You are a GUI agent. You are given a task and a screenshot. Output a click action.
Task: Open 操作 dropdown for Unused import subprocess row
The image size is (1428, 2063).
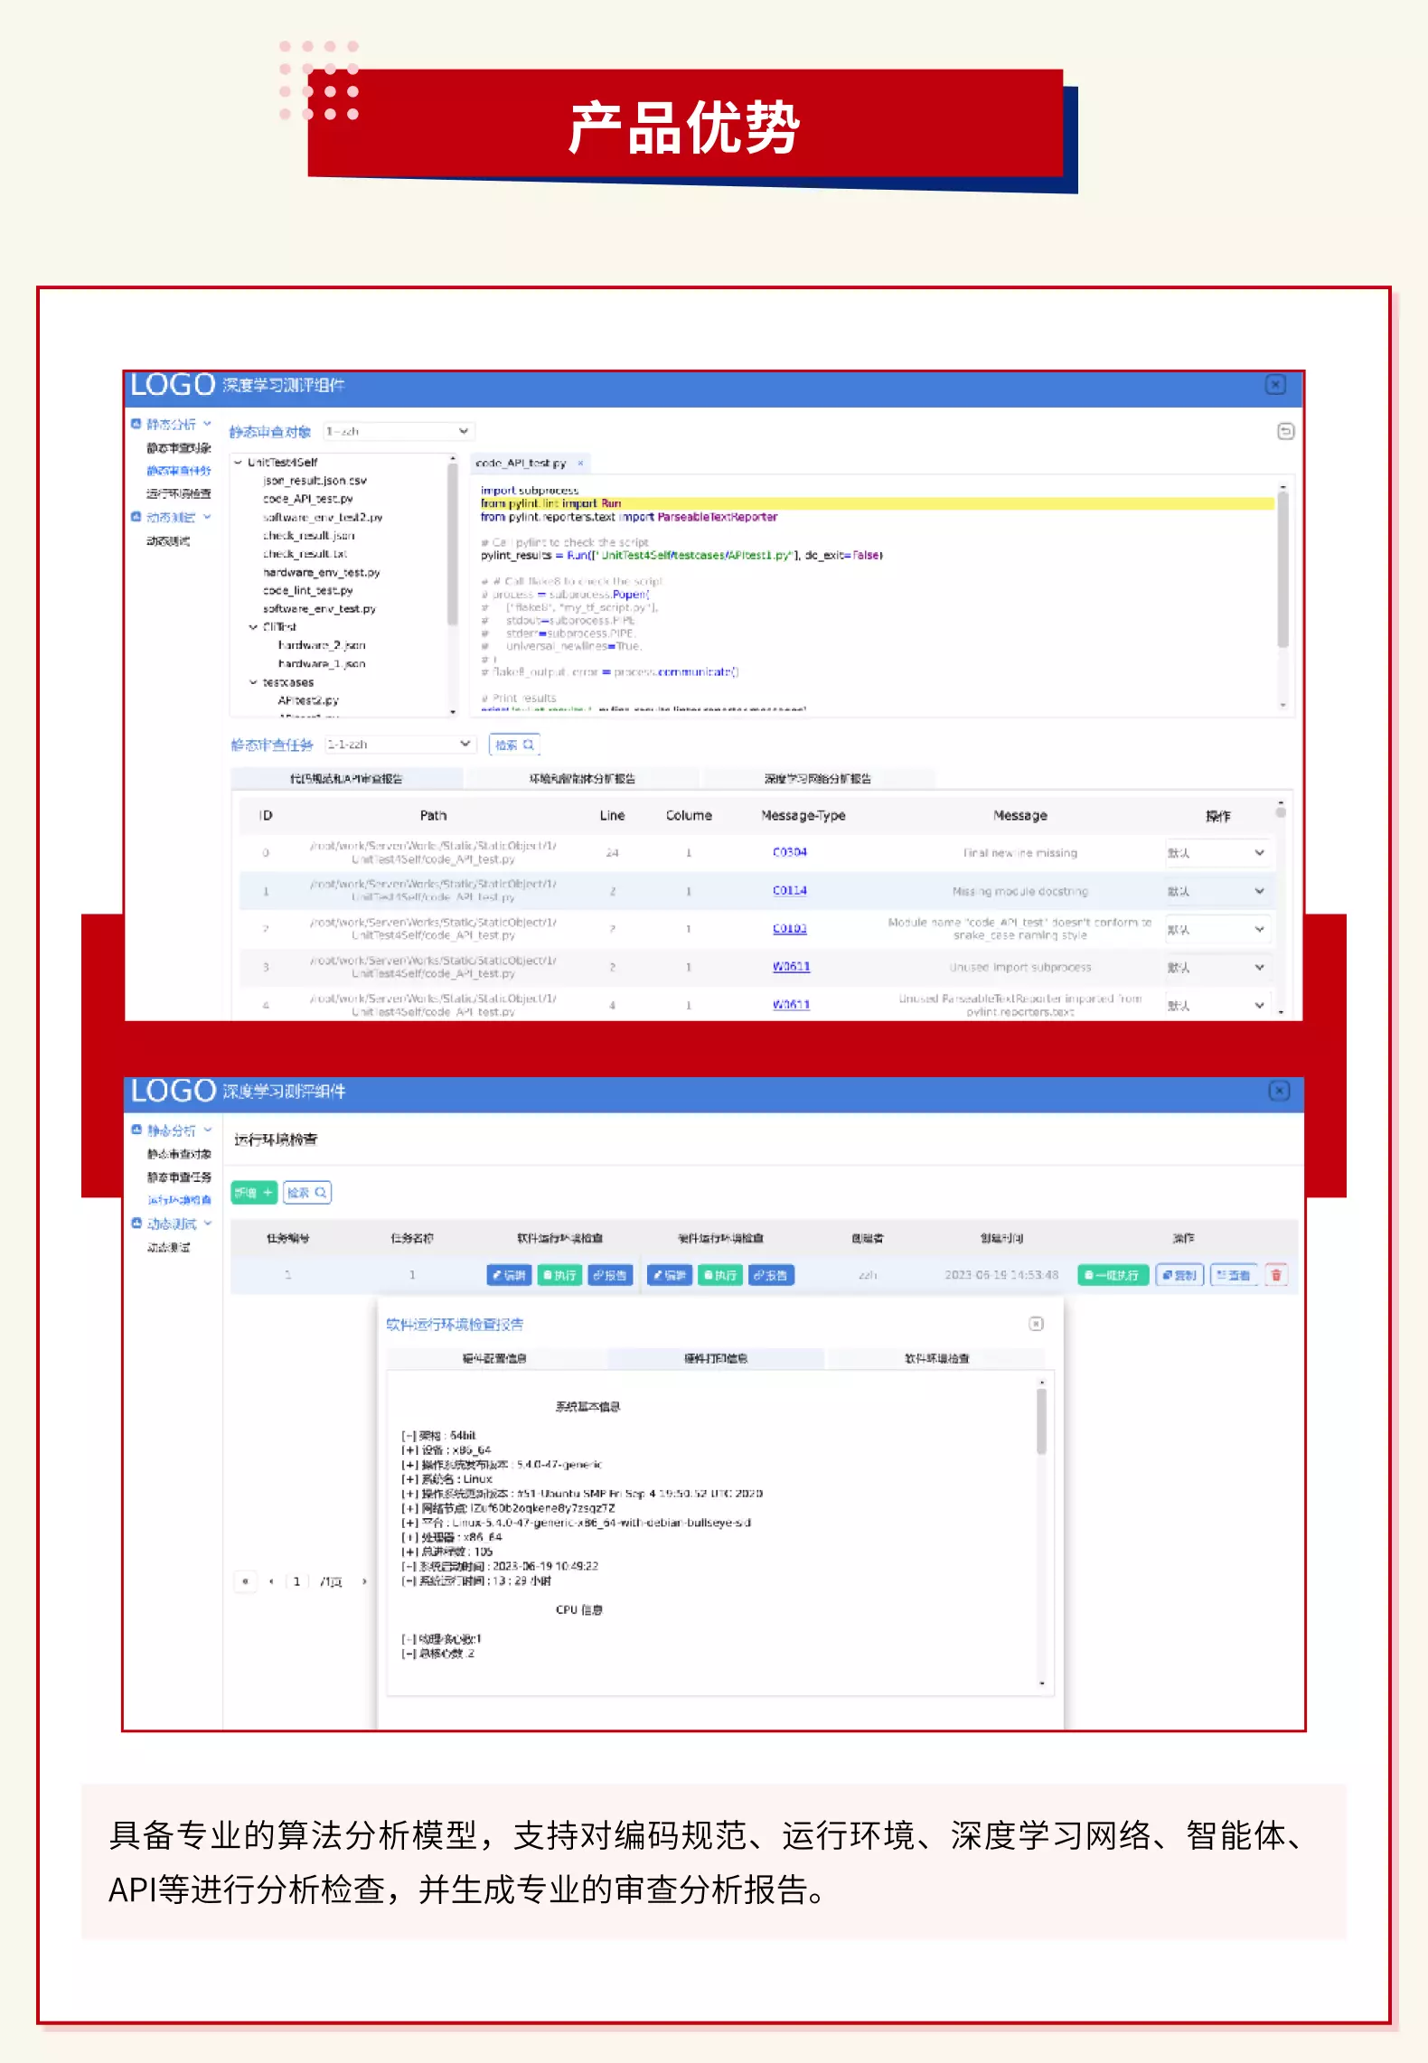[x=1217, y=967]
